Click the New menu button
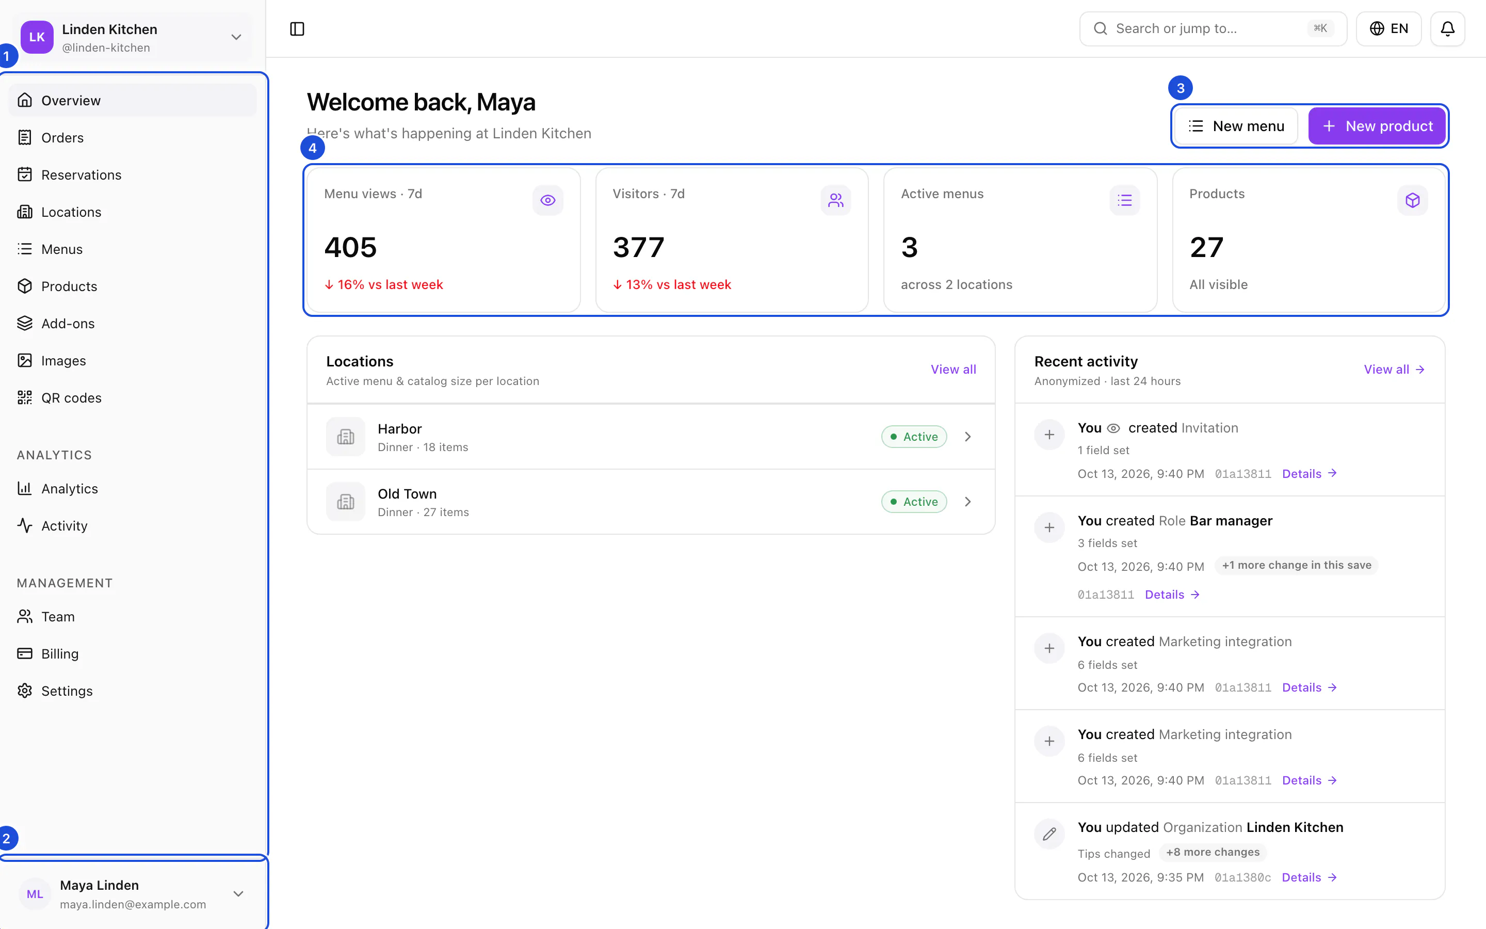Viewport: 1486px width, 929px height. point(1235,126)
